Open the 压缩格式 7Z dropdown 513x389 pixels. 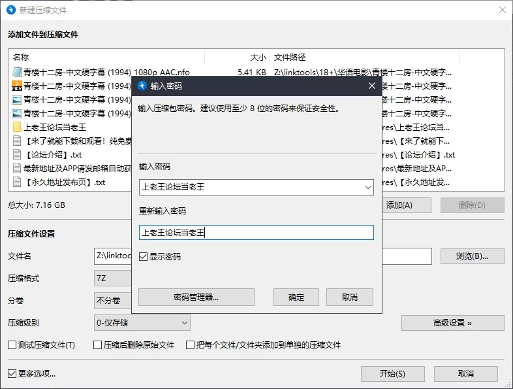pos(112,279)
